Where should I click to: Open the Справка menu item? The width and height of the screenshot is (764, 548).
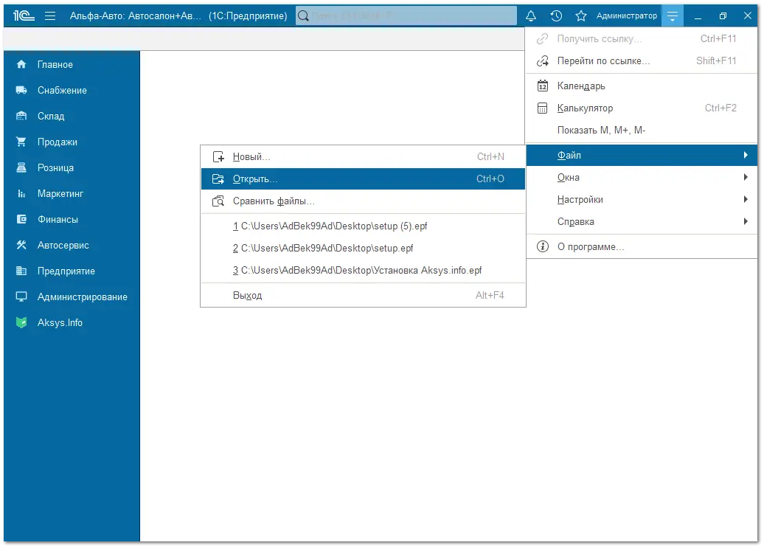(642, 222)
